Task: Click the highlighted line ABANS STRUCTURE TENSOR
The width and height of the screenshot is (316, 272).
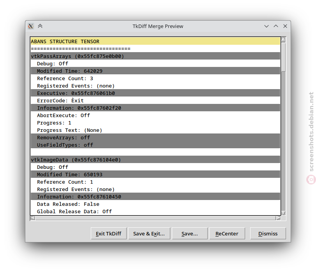Action: pos(155,42)
